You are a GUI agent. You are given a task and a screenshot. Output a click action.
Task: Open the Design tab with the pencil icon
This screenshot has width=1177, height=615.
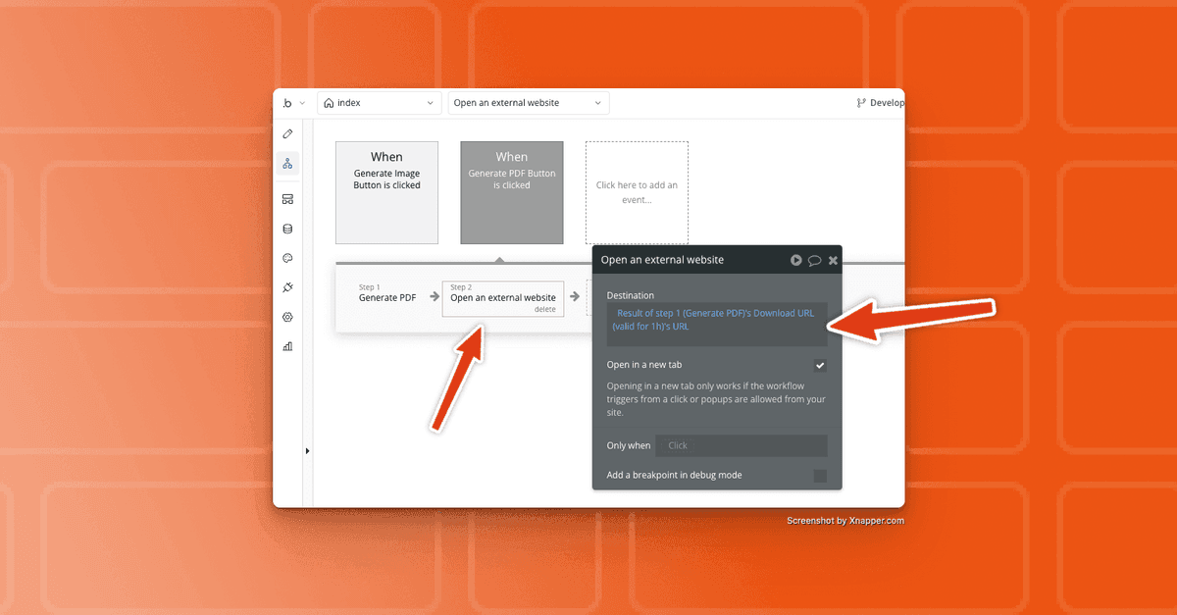(287, 134)
